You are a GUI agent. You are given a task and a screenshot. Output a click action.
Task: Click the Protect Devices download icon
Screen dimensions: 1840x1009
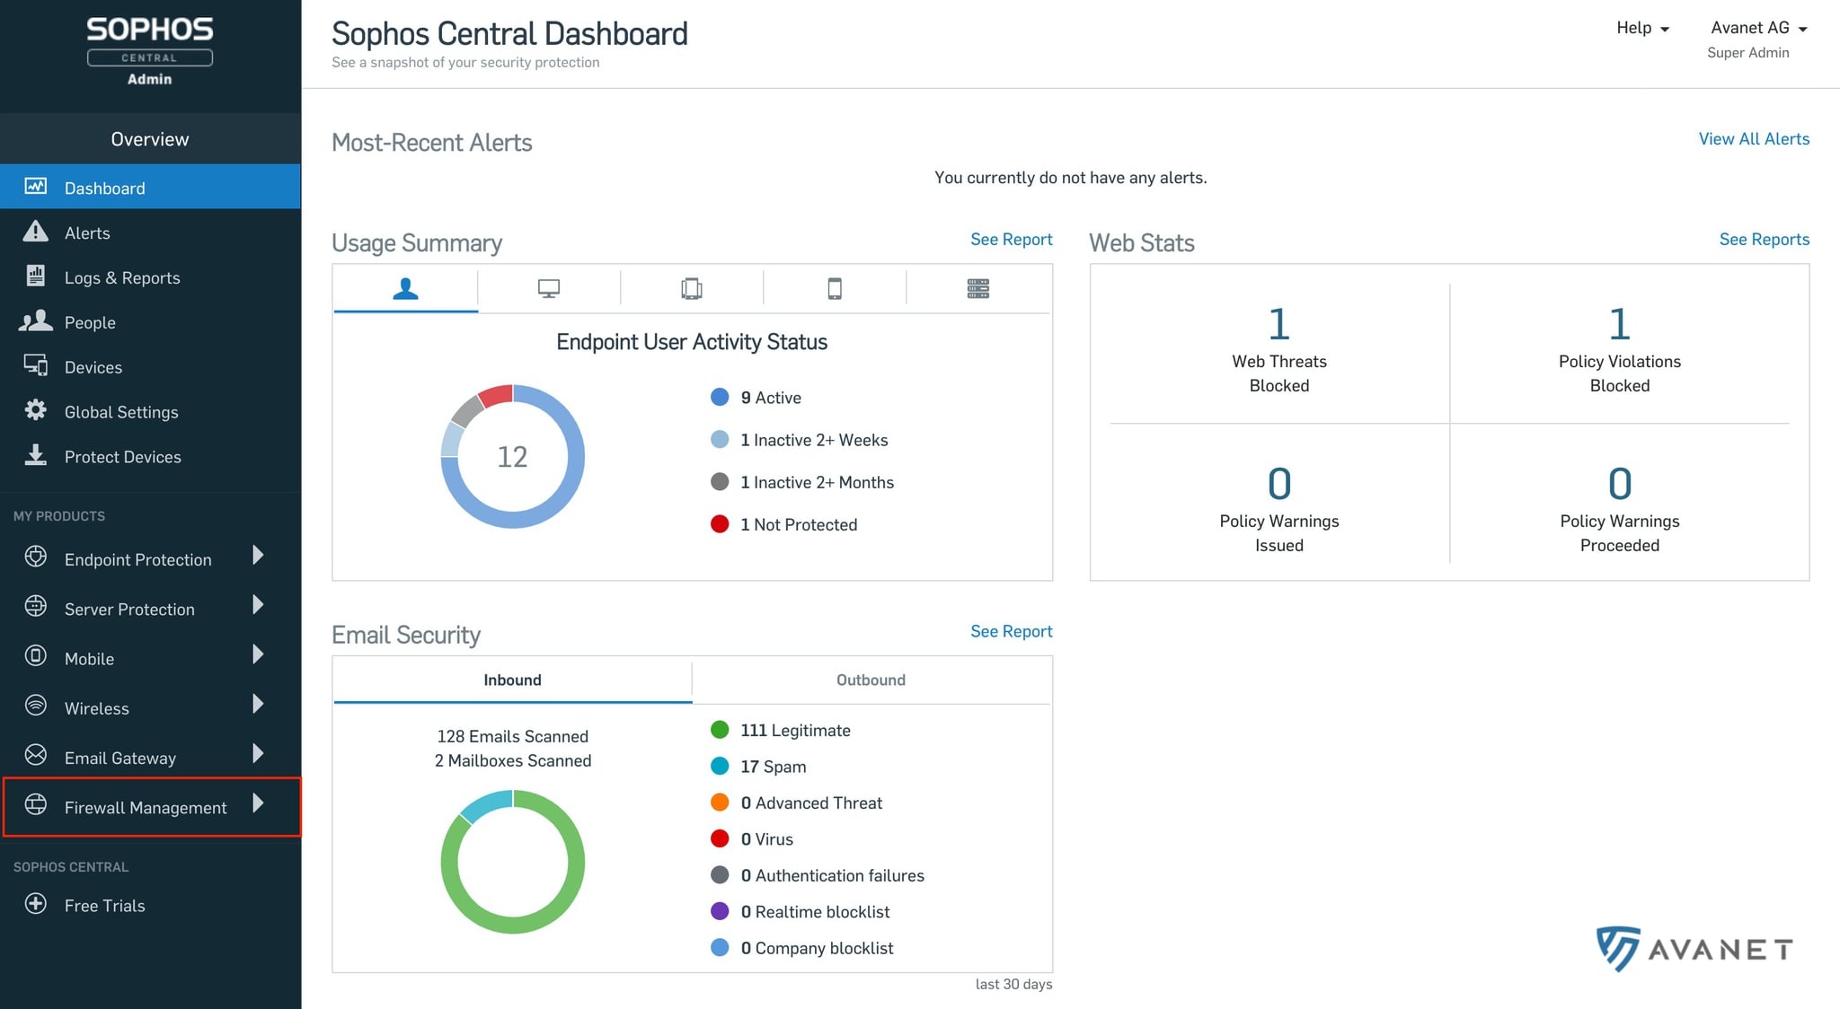pos(36,455)
